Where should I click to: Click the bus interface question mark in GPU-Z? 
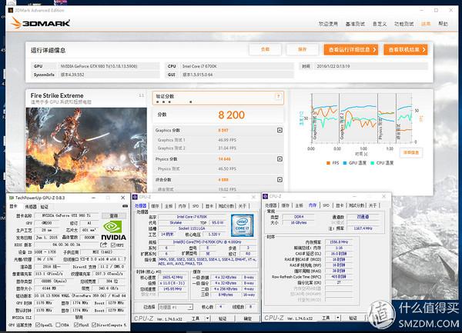(125, 259)
